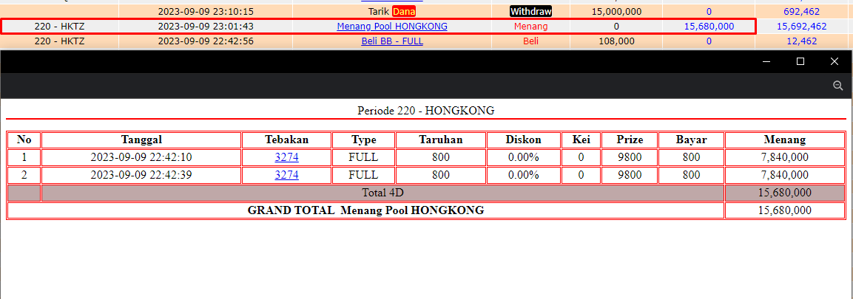Click the Tanggal column header
This screenshot has width=853, height=299.
(141, 140)
